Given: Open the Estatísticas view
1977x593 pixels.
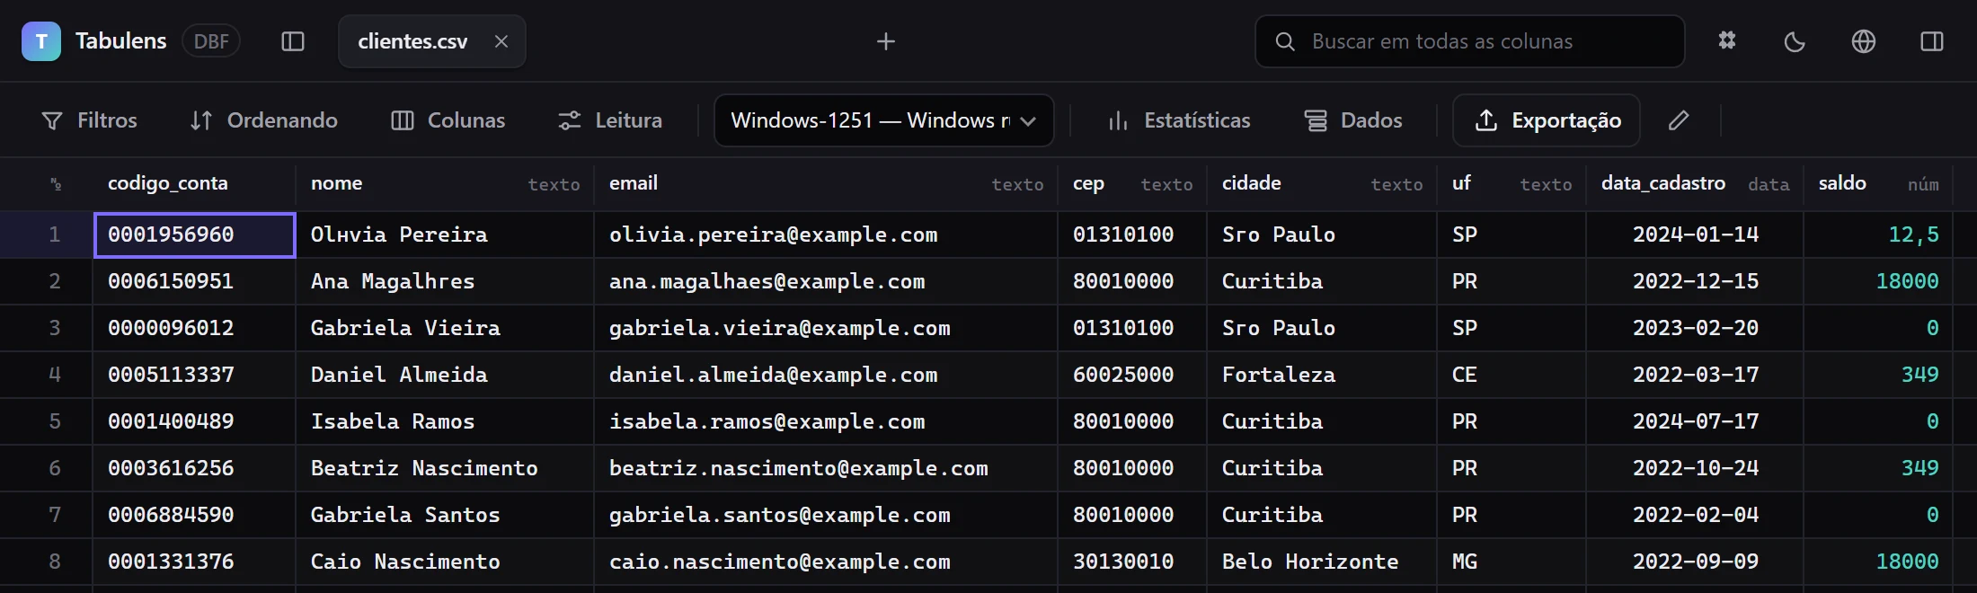Looking at the screenshot, I should point(1179,120).
